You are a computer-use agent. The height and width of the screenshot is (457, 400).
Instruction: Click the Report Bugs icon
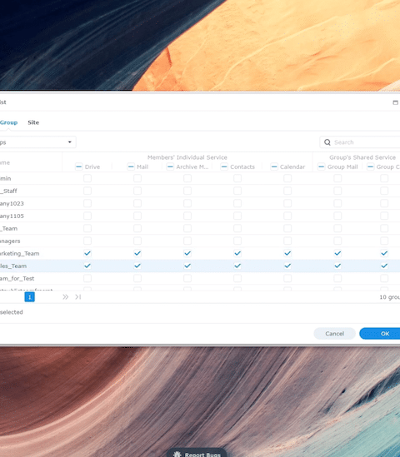[177, 454]
